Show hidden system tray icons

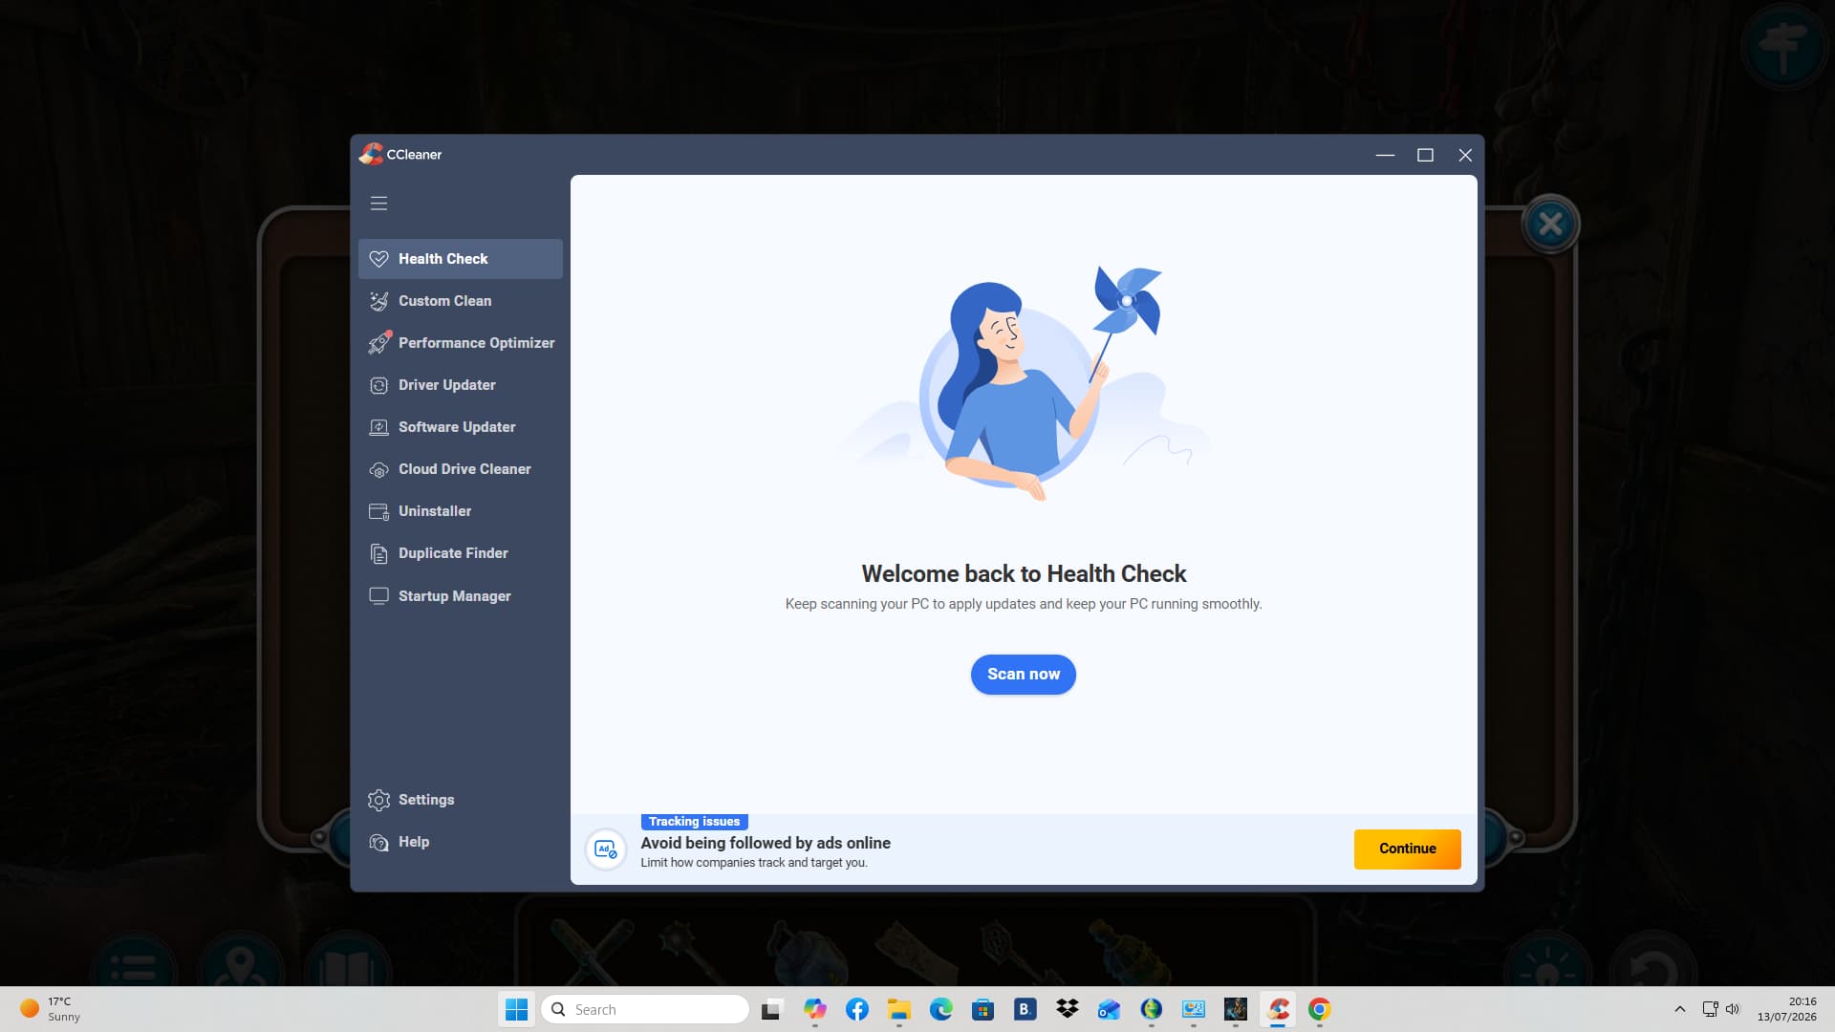tap(1679, 1009)
